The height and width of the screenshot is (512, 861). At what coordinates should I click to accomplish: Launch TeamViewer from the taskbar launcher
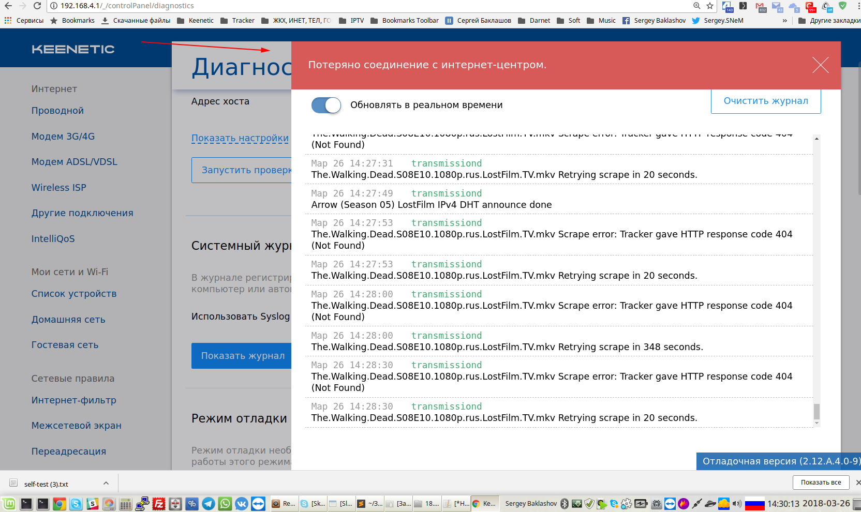tap(258, 504)
